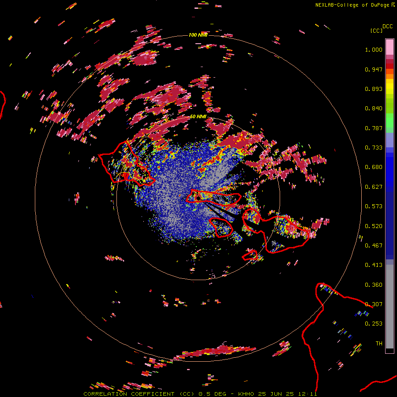Click the 0.307 color scale value
The width and height of the screenshot is (397, 397).
374,304
